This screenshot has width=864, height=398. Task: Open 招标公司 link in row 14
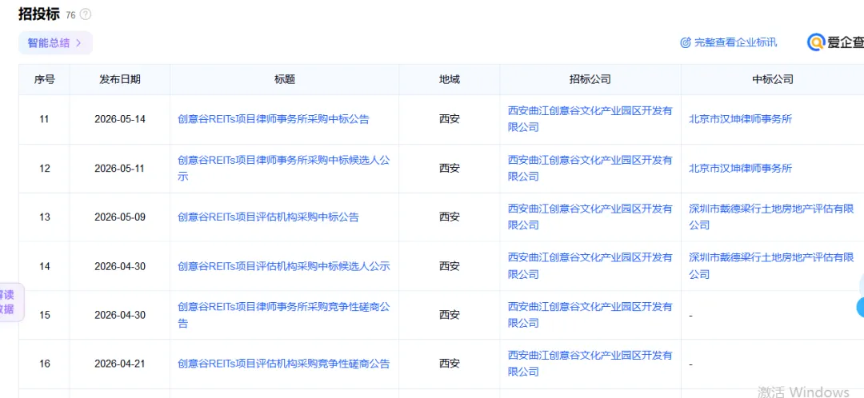point(590,266)
